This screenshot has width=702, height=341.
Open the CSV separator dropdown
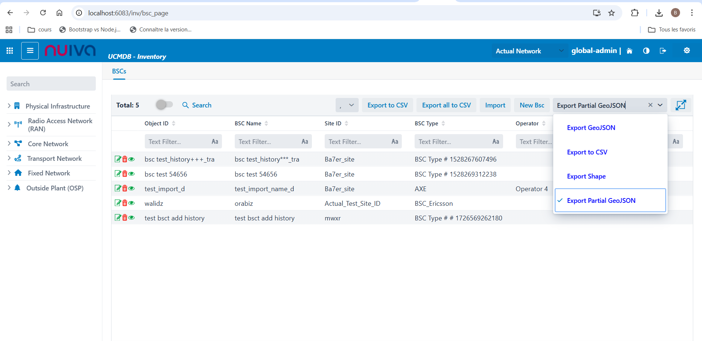click(347, 105)
